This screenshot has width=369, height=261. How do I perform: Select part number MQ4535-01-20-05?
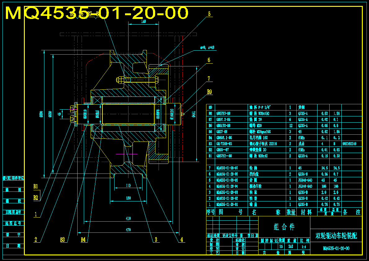[x=227, y=180]
